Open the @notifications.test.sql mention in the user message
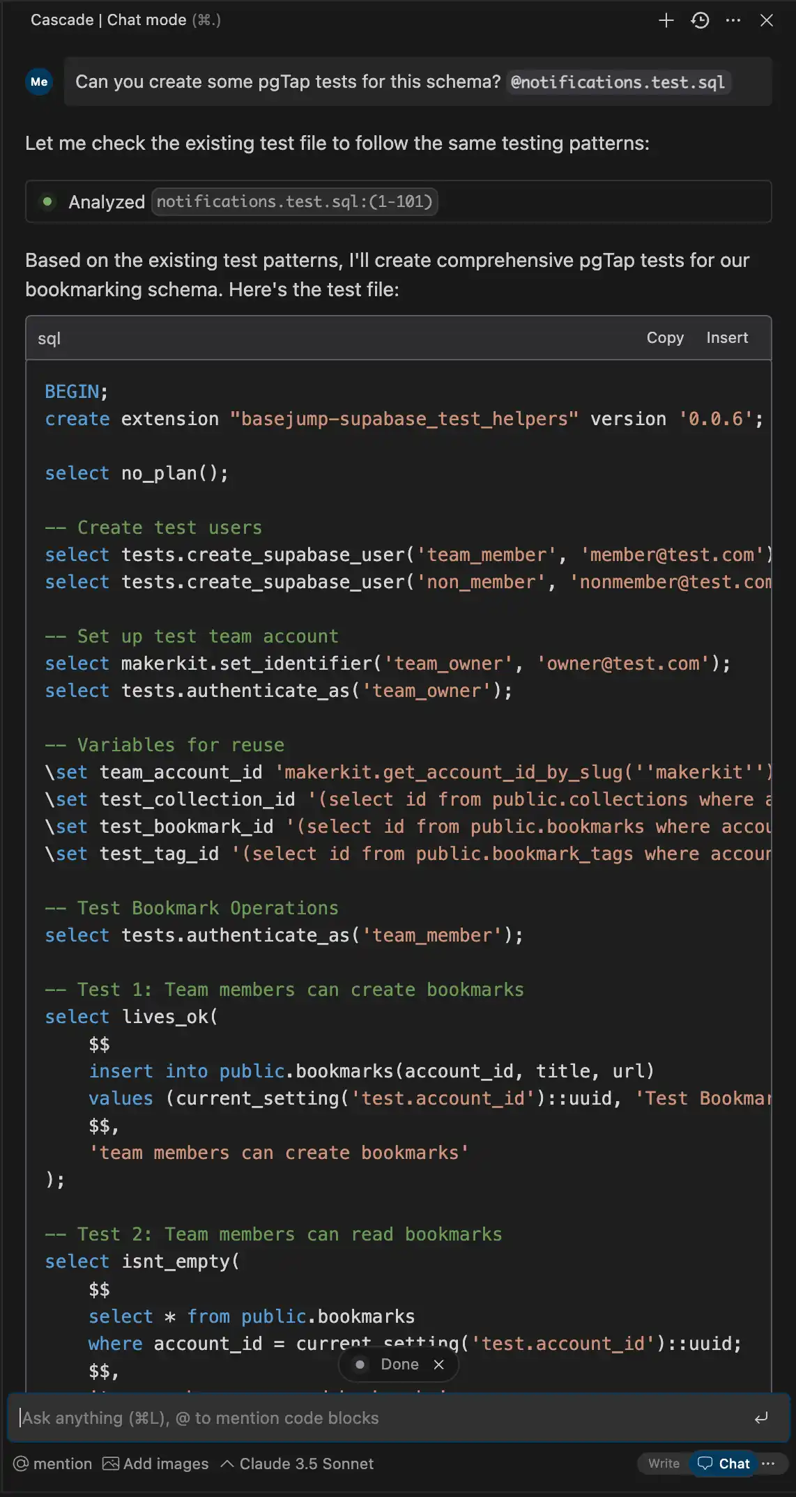The height and width of the screenshot is (1497, 796). 618,82
